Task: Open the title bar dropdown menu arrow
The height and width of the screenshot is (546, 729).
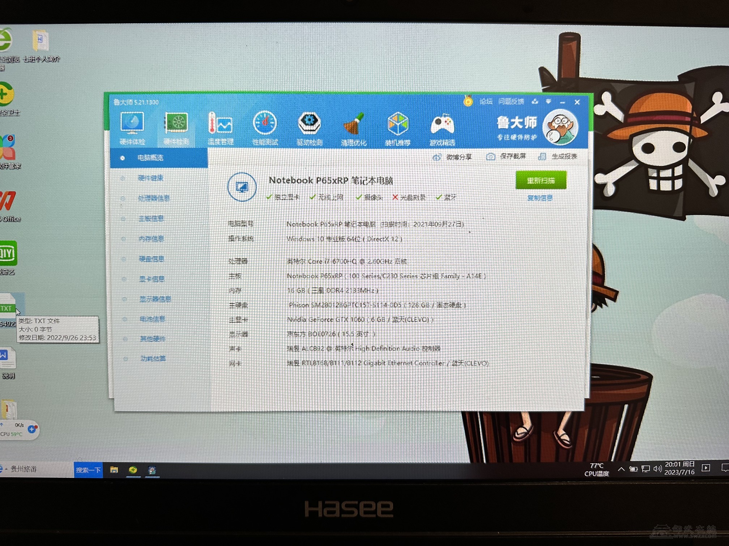Action: tap(548, 102)
